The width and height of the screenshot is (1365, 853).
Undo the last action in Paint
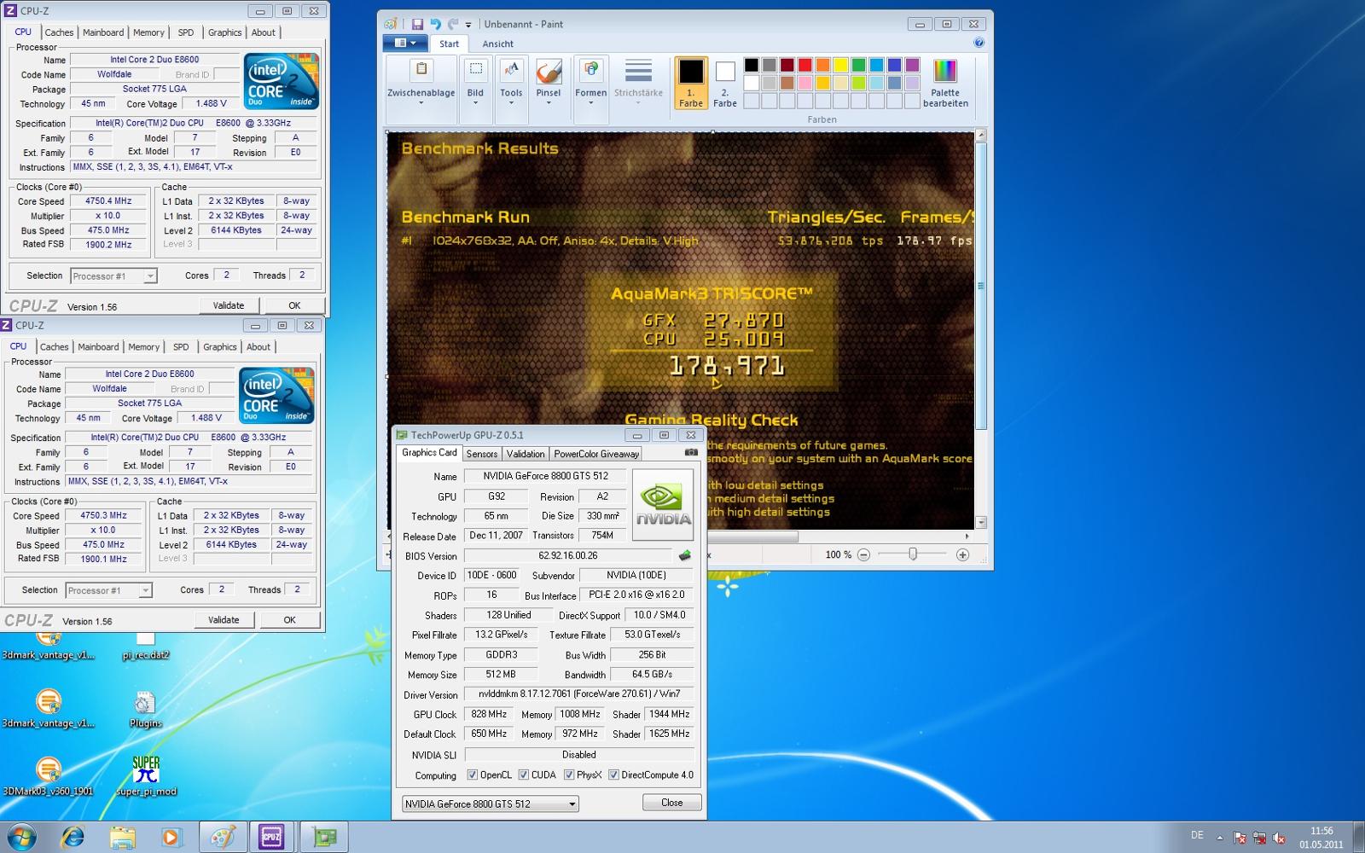tap(435, 24)
